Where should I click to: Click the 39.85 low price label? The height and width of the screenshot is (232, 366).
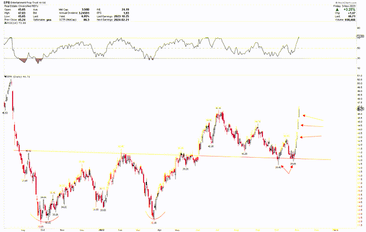[x=293, y=164]
